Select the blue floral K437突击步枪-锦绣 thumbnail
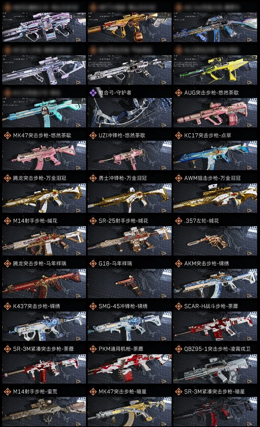Image resolution: width=260 pixels, height=427 pixels. pyautogui.click(x=44, y=326)
